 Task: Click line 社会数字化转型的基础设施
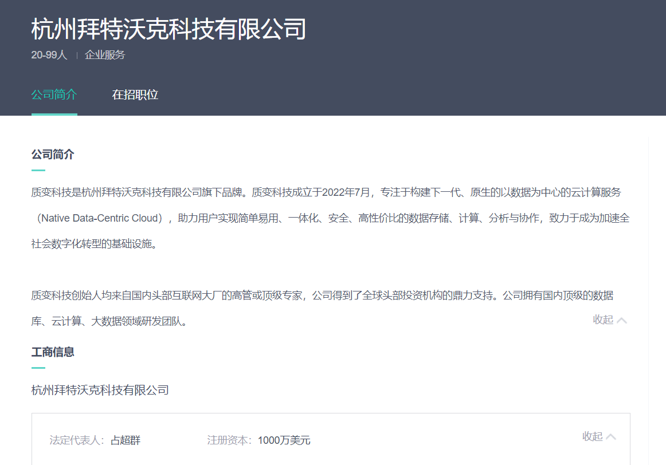[95, 244]
